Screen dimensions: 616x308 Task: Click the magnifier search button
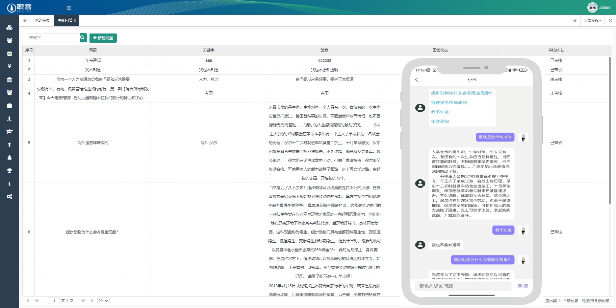pos(83,38)
